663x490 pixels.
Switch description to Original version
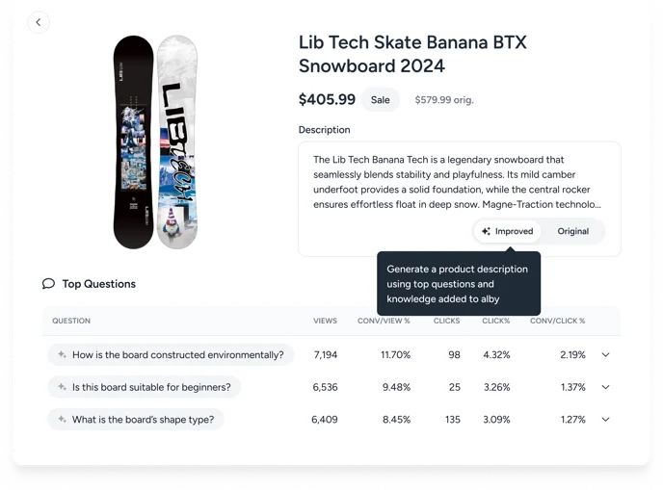tap(572, 231)
